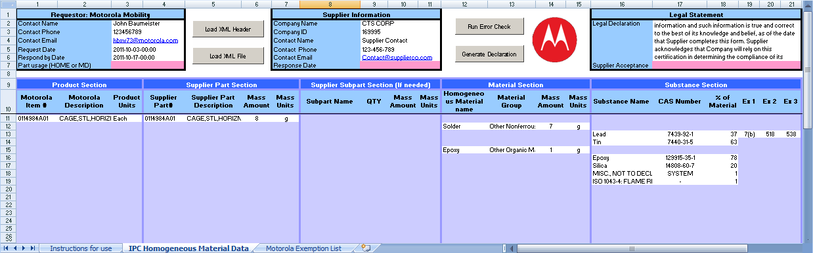Open the hbxw73@motorola.com email link
Screen dimensions: 813x253
pos(145,40)
